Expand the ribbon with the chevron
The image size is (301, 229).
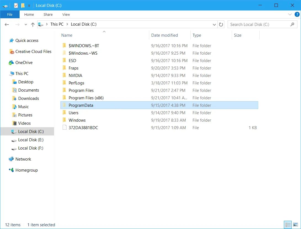tap(290, 14)
